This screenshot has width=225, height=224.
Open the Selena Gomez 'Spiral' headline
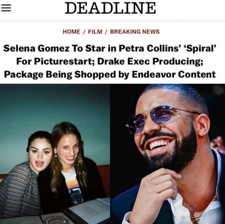coord(110,61)
